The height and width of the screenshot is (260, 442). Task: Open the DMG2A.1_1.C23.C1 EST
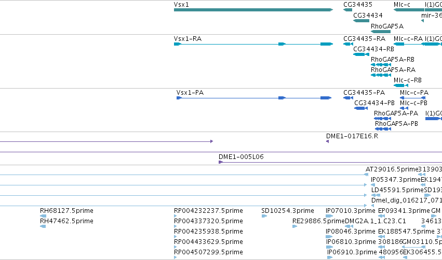[x=349, y=226]
